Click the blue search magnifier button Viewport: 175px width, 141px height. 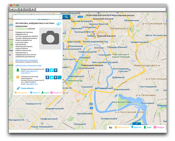point(66,17)
